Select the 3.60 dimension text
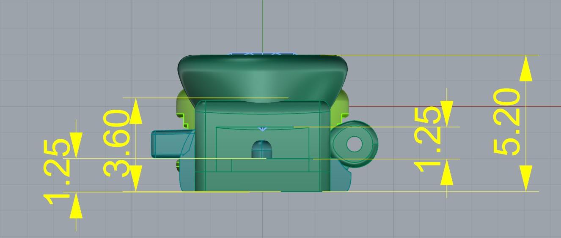Screen dimensions: 561x238 [116, 143]
